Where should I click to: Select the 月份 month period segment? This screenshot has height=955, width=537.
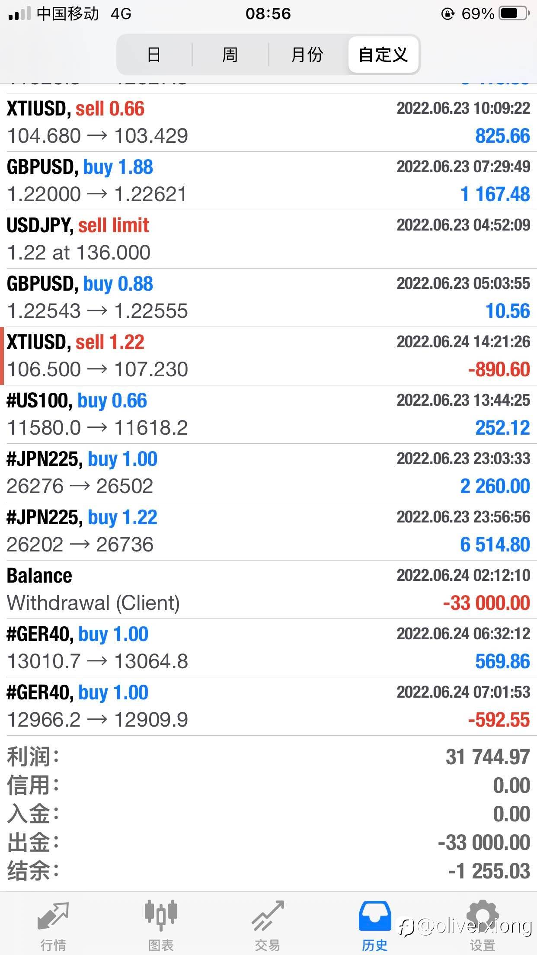[x=307, y=55]
